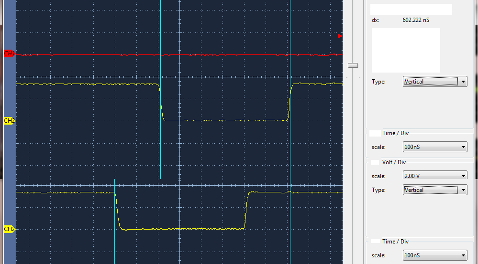This screenshot has height=264, width=478.
Task: Open the Type dropdown below the dx readout
Action: pos(435,82)
